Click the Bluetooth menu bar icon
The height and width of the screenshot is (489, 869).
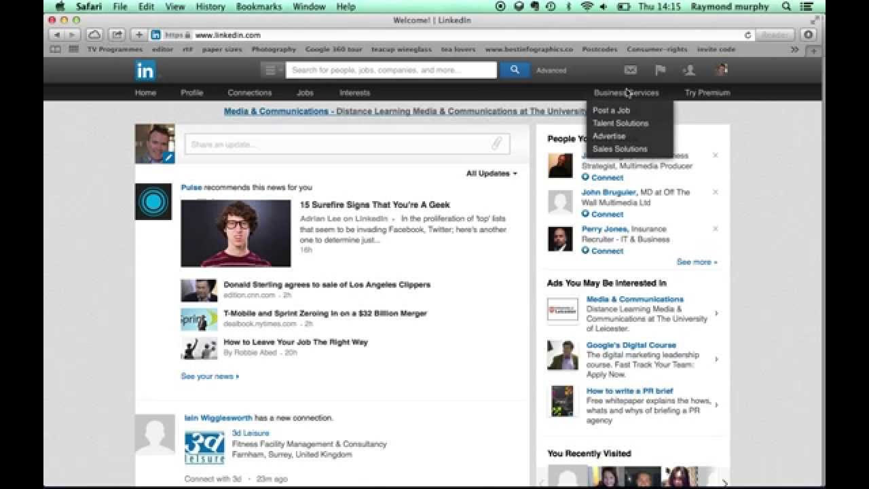[x=569, y=6]
